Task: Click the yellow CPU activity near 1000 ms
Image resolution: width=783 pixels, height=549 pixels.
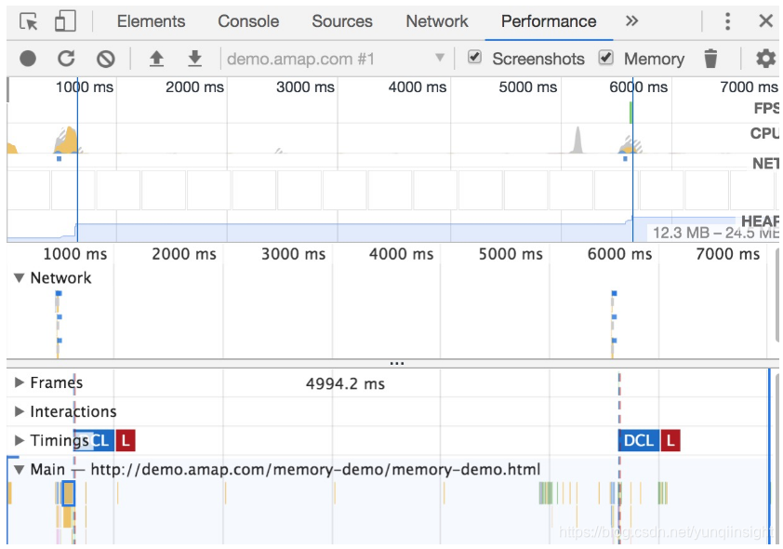Action: [68, 141]
